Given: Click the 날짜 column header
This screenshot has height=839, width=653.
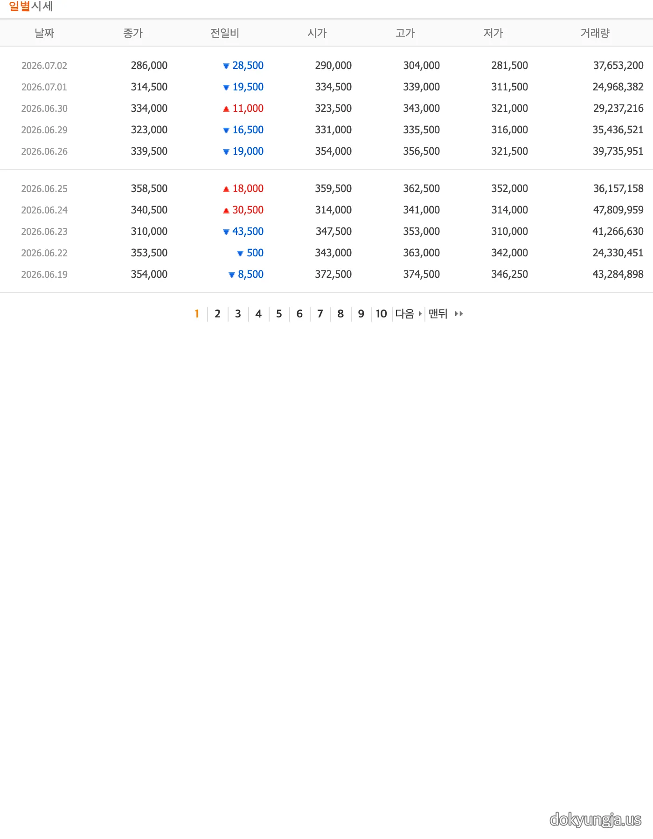Looking at the screenshot, I should 44,33.
